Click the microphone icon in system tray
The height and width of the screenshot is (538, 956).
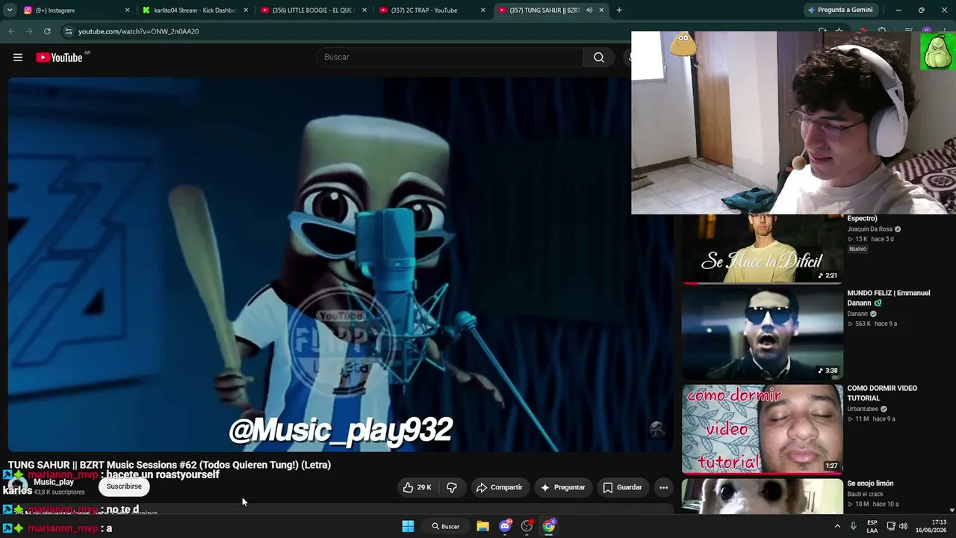pyautogui.click(x=854, y=526)
